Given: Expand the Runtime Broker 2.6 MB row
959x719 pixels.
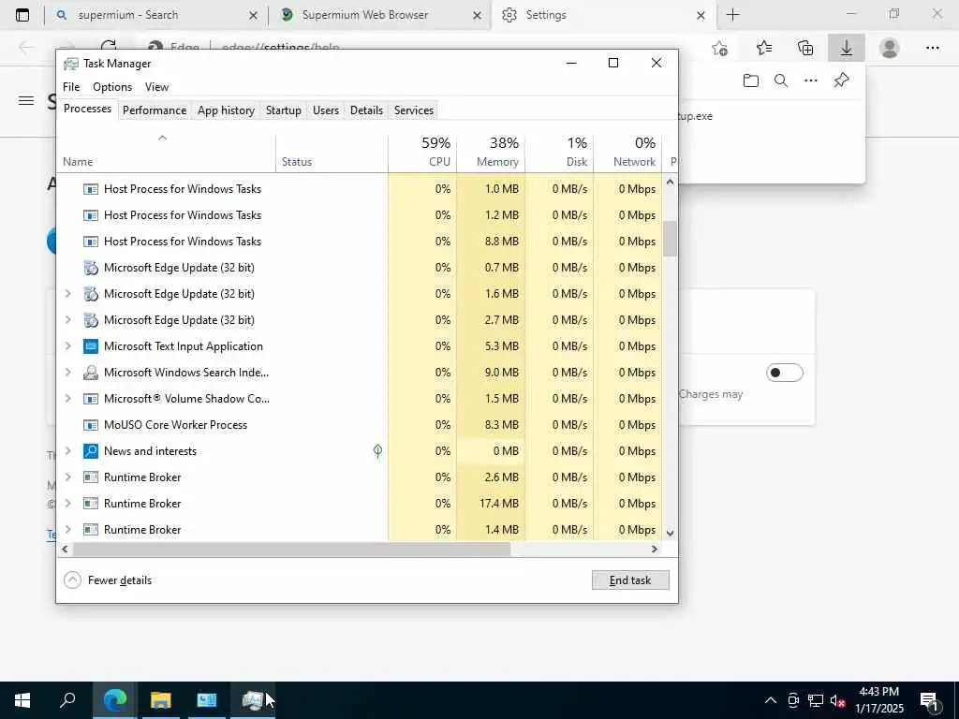Looking at the screenshot, I should point(67,477).
